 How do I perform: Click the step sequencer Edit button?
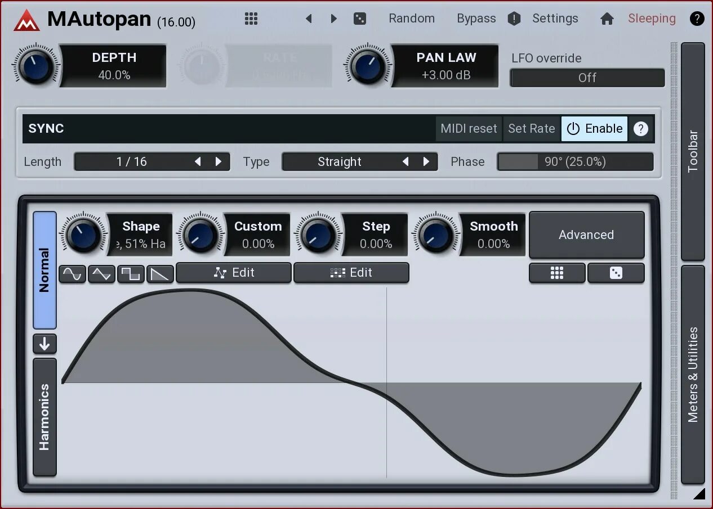(x=351, y=273)
